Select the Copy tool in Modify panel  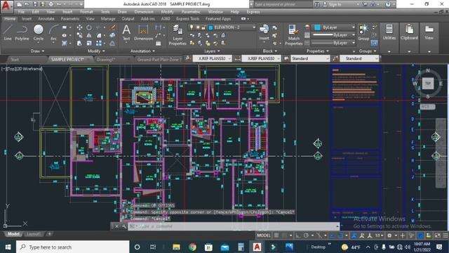79,35
